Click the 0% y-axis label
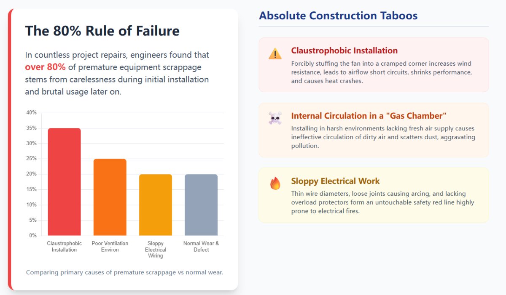Image resolution: width=506 pixels, height=295 pixels. pyautogui.click(x=32, y=236)
